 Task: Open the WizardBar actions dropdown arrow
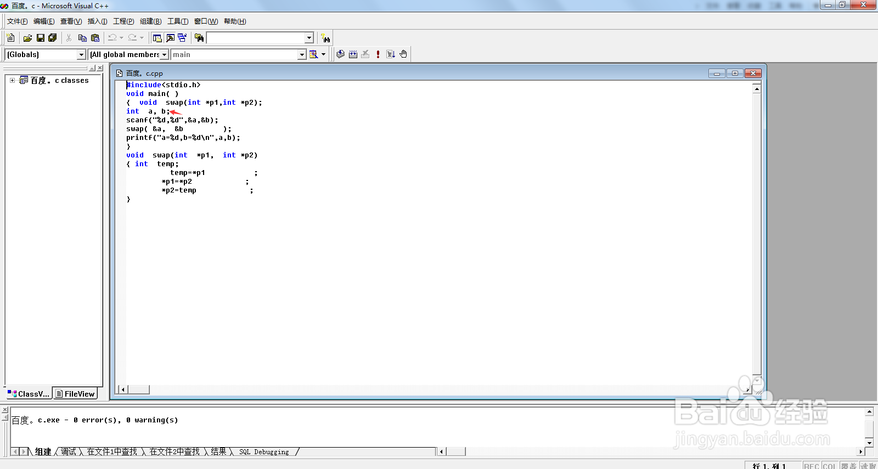pyautogui.click(x=323, y=54)
